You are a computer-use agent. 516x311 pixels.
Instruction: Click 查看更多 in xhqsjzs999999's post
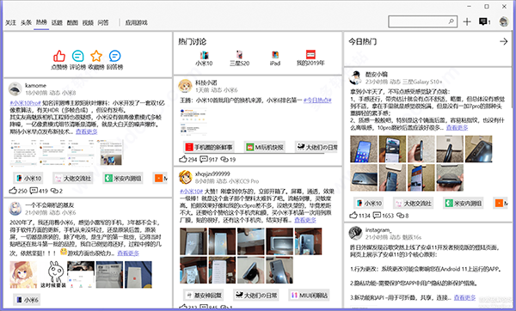coord(305,220)
